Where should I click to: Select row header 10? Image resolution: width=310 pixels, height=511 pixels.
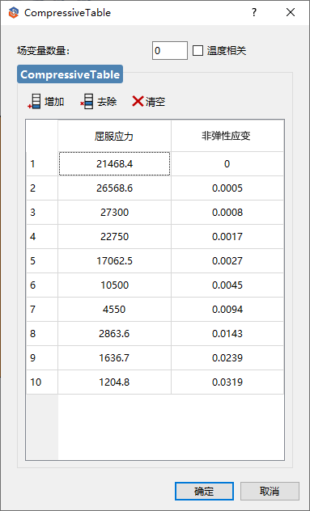click(x=42, y=382)
